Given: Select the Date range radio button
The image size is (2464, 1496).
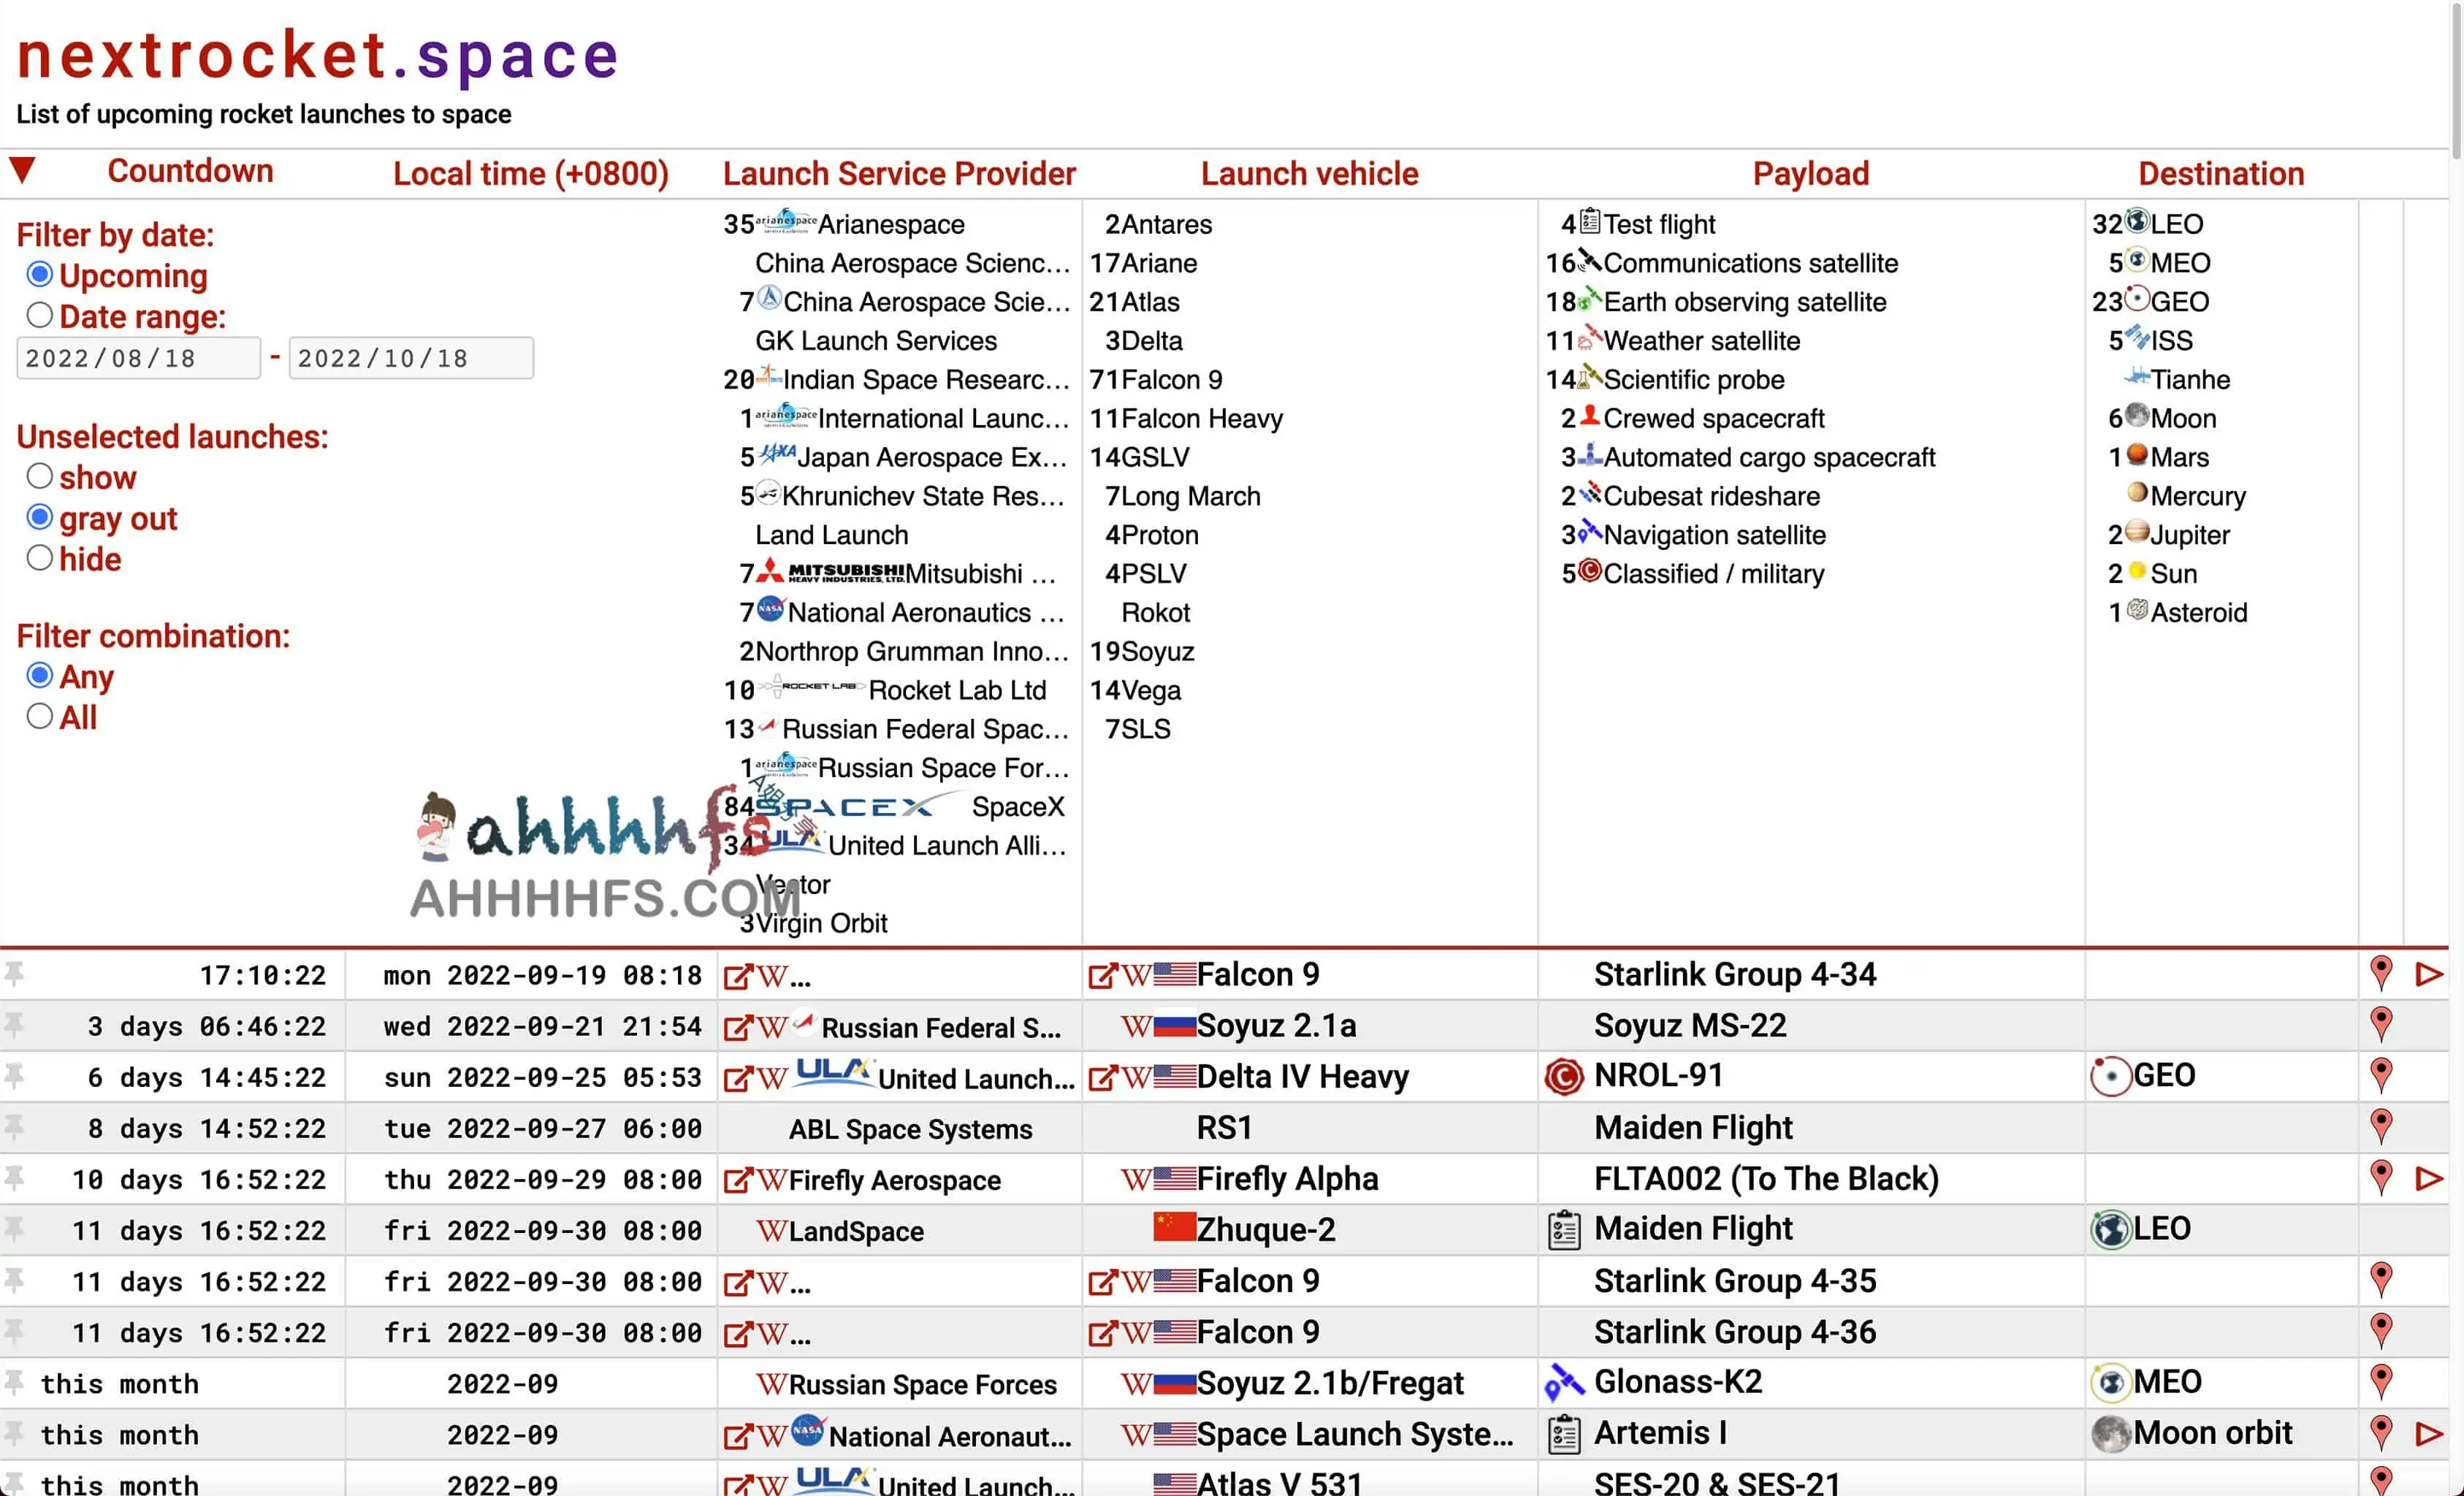Looking at the screenshot, I should click(x=40, y=316).
